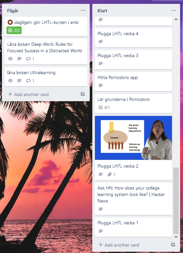Click the scroll up arrow in the Klart list
Screen dimensions: 183x253
[x=176, y=19]
